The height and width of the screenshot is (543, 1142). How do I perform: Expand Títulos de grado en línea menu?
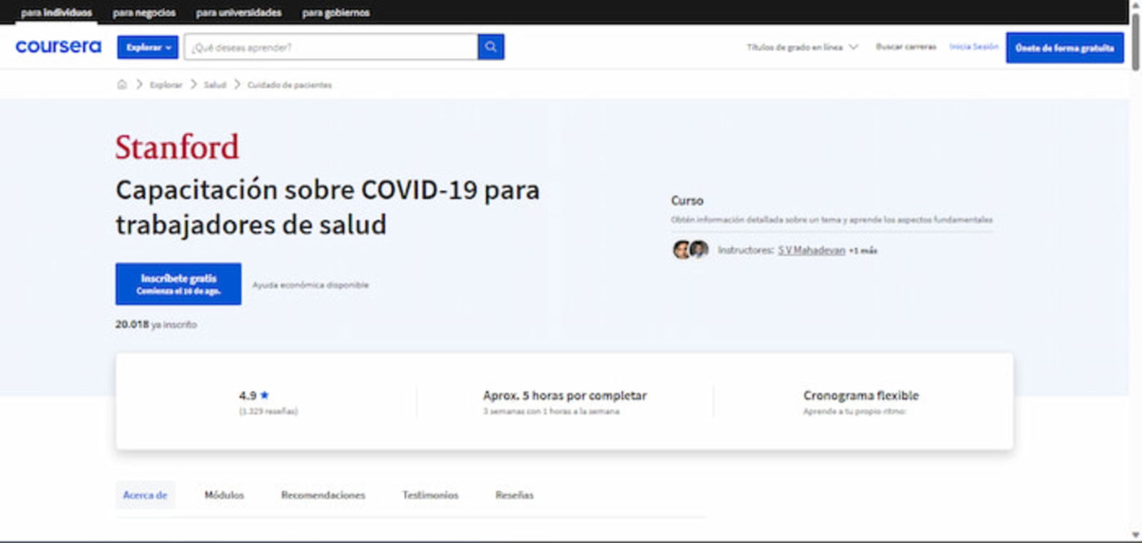tap(802, 47)
